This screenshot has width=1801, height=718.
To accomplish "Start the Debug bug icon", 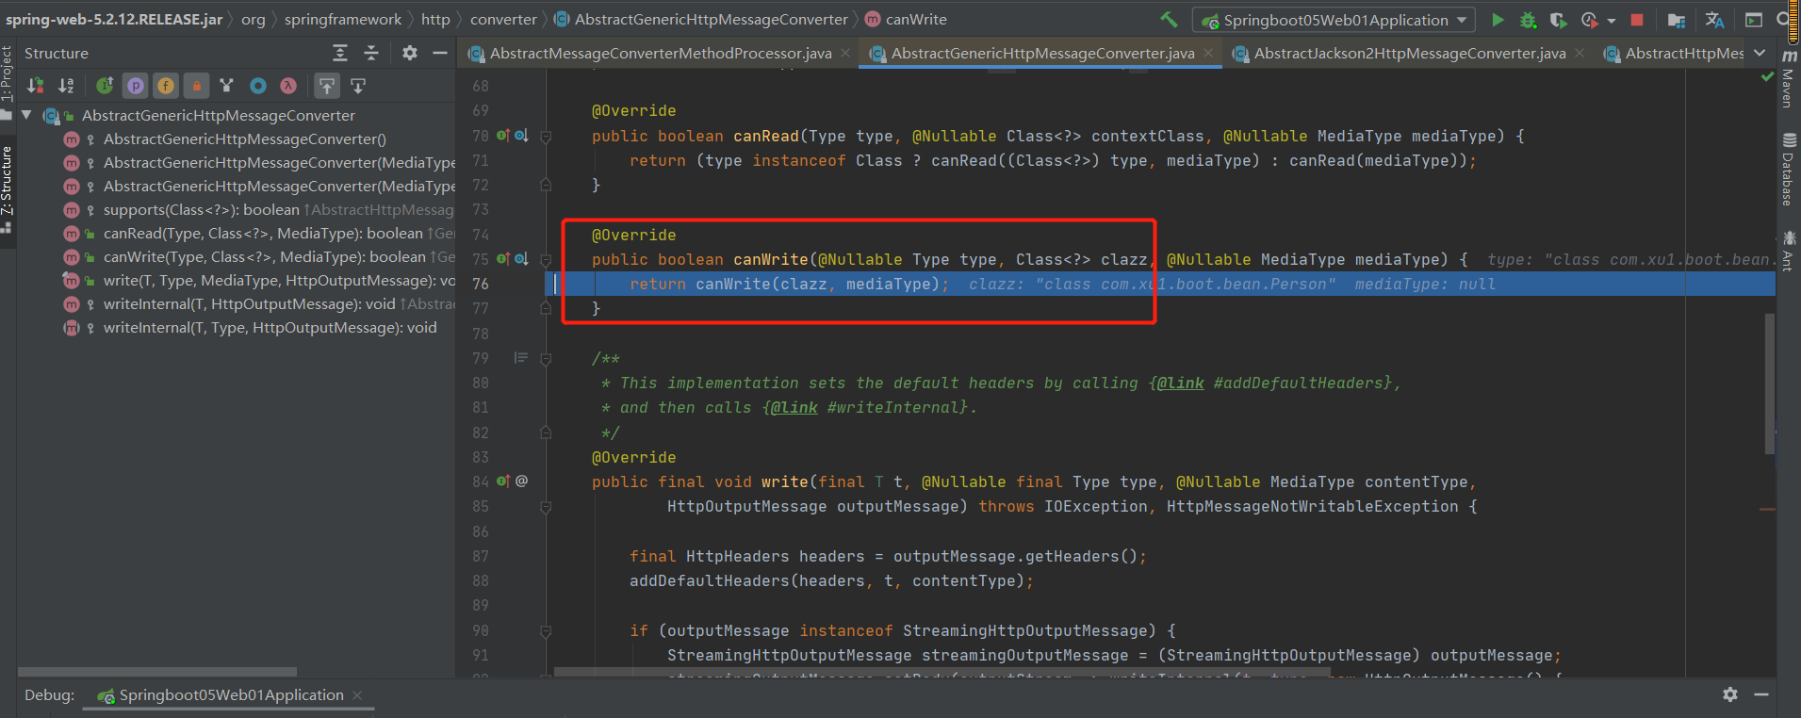I will [1528, 20].
